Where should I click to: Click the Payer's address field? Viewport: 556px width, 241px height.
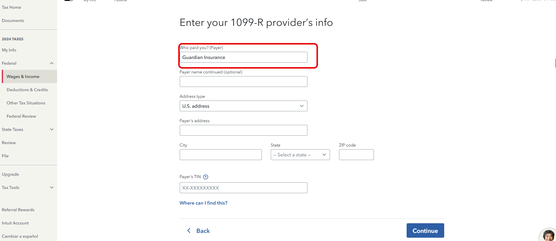(243, 130)
